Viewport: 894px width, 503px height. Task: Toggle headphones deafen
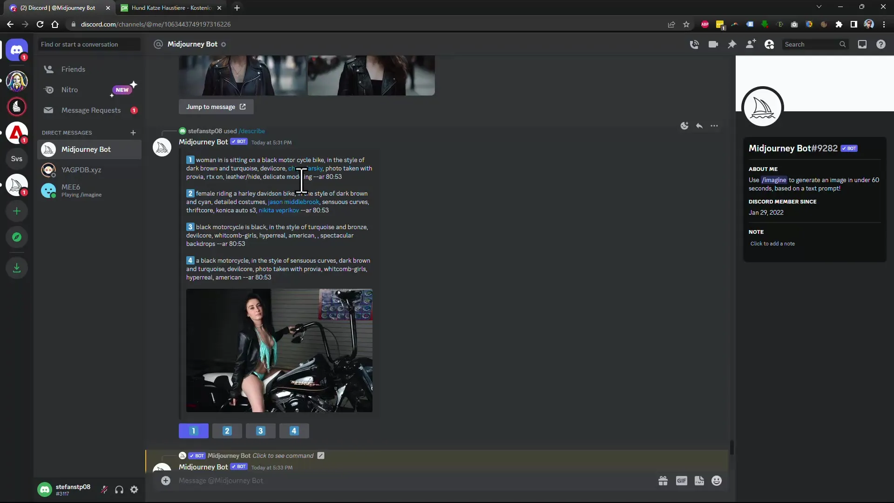pyautogui.click(x=119, y=489)
